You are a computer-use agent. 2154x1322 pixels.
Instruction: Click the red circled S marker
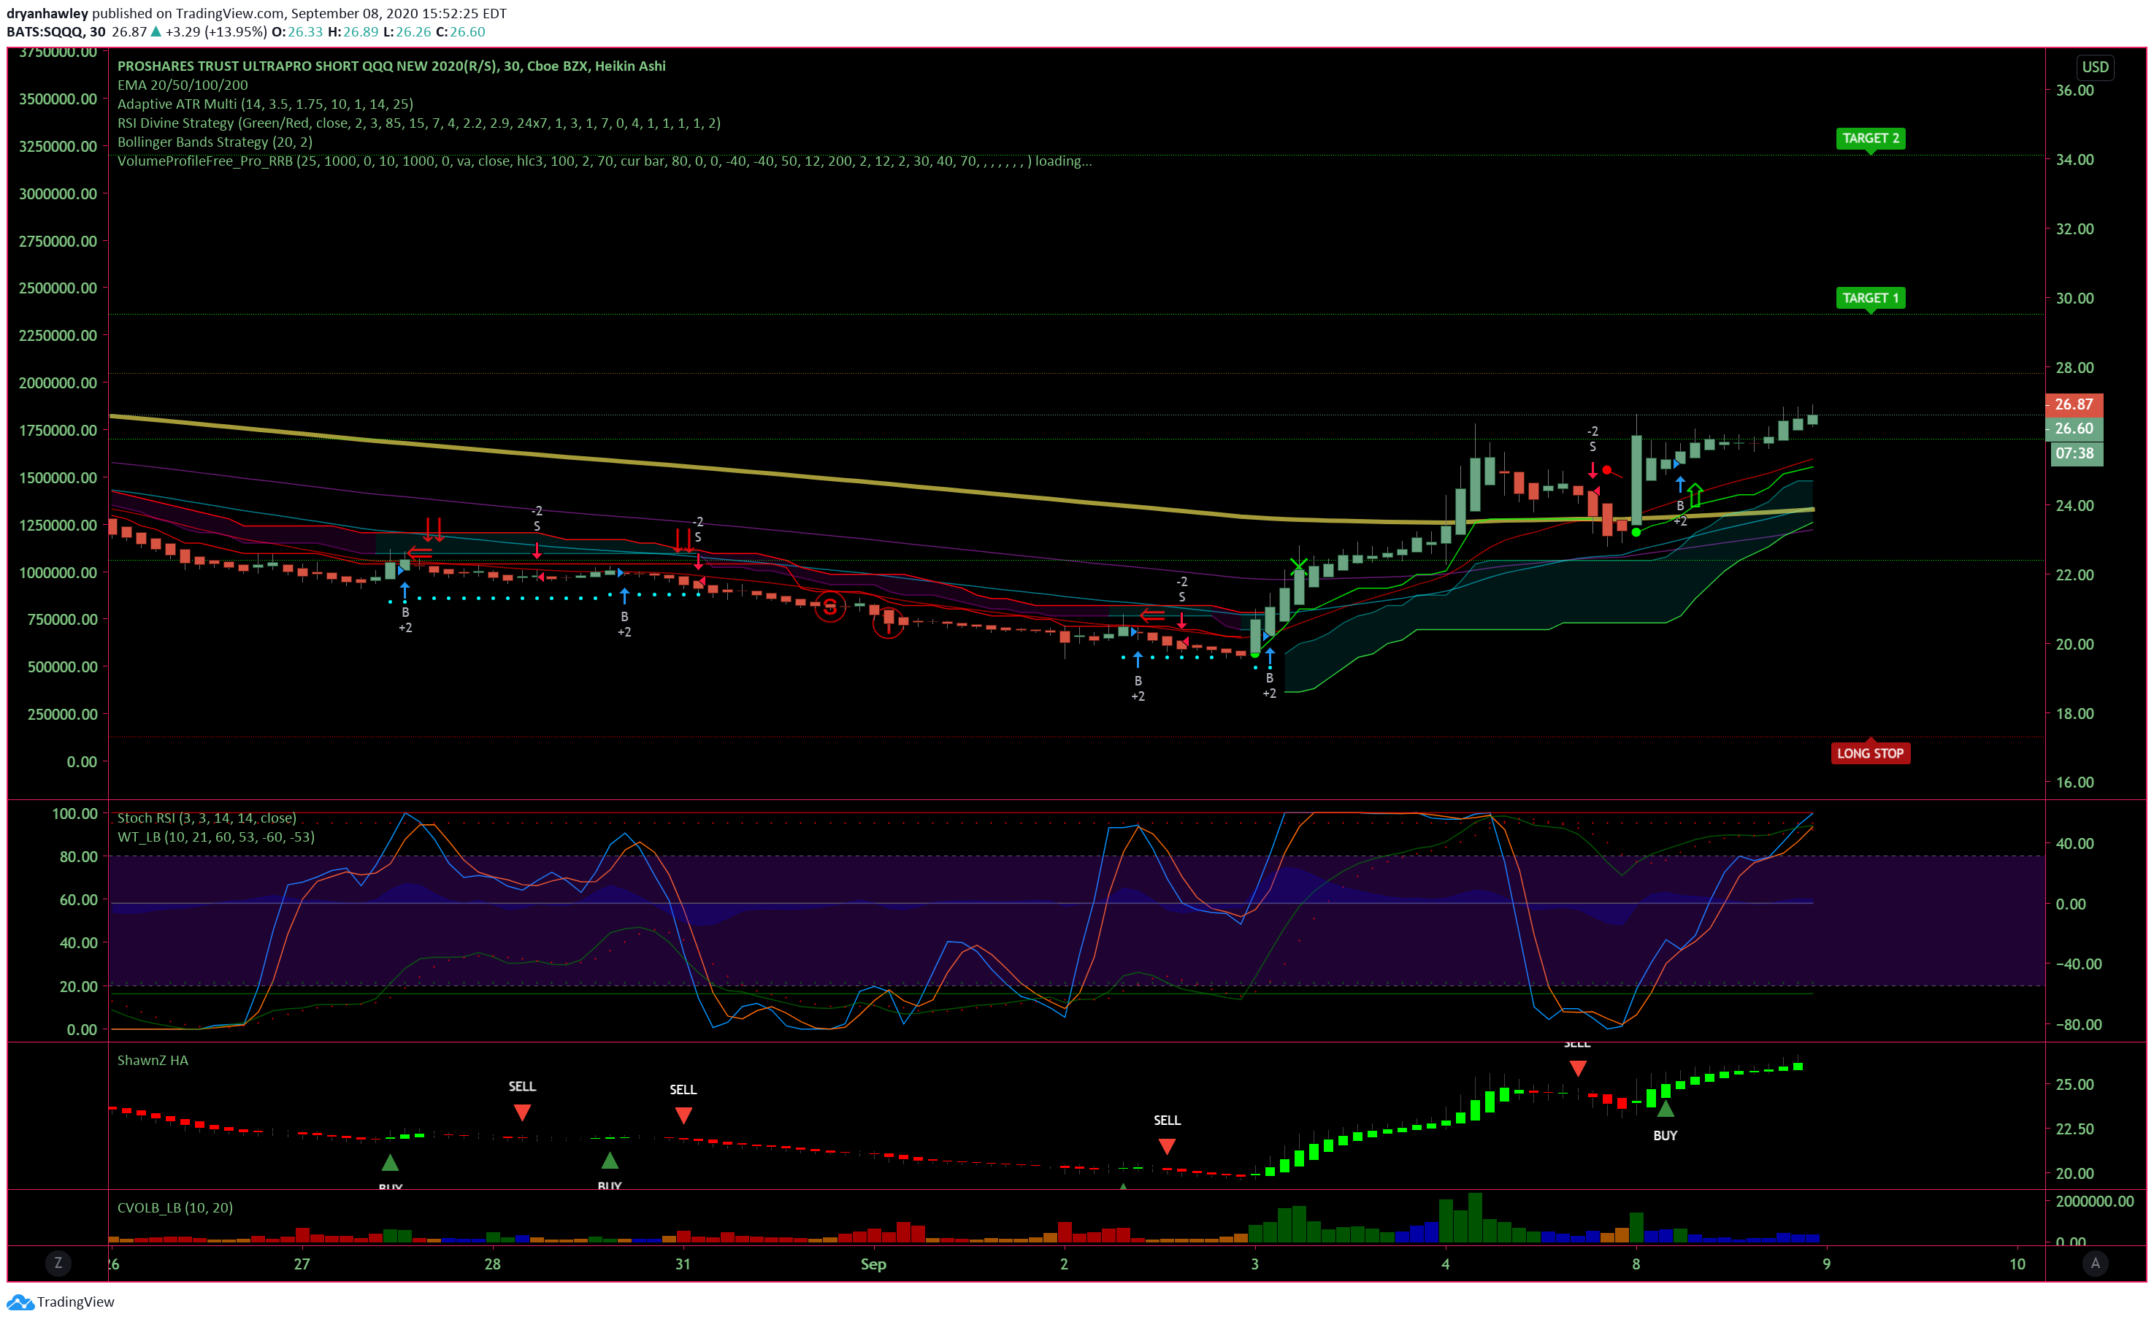pos(829,607)
